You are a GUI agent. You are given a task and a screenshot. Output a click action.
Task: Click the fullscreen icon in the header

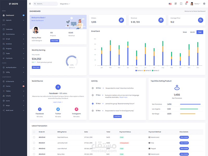coord(181,3)
